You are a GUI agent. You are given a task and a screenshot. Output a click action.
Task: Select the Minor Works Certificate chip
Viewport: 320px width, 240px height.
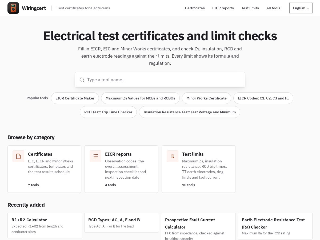point(206,98)
